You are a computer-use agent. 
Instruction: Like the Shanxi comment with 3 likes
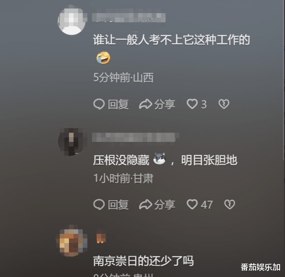point(192,104)
